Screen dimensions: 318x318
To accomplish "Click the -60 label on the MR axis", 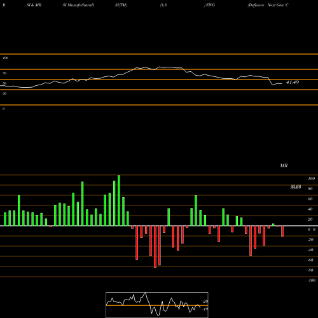I will coord(310,260).
